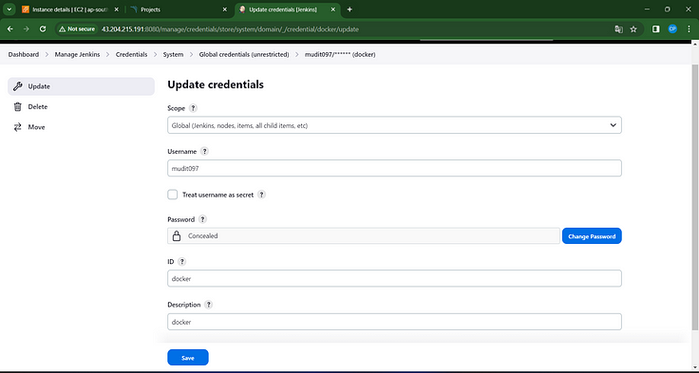Image resolution: width=699 pixels, height=373 pixels.
Task: Close the Instance details EC2 tab
Action: tap(117, 9)
